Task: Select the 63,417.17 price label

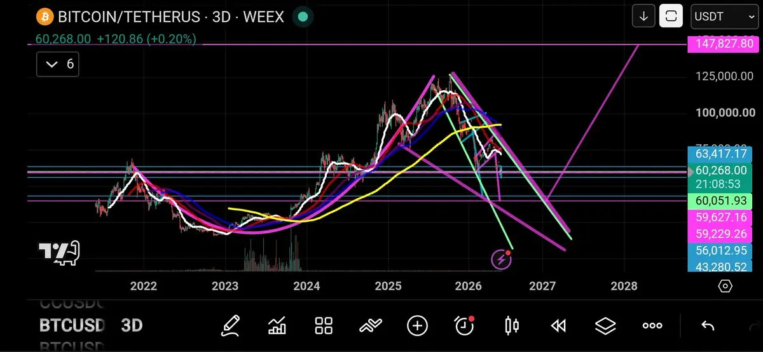Action: [x=720, y=153]
